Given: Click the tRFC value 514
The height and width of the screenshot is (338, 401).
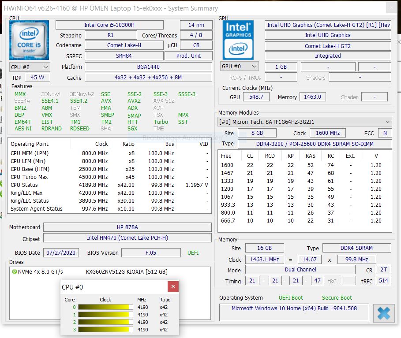Looking at the screenshot, I should [x=383, y=281].
